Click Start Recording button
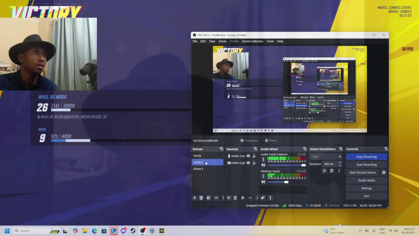419x236 pixels. coord(366,165)
